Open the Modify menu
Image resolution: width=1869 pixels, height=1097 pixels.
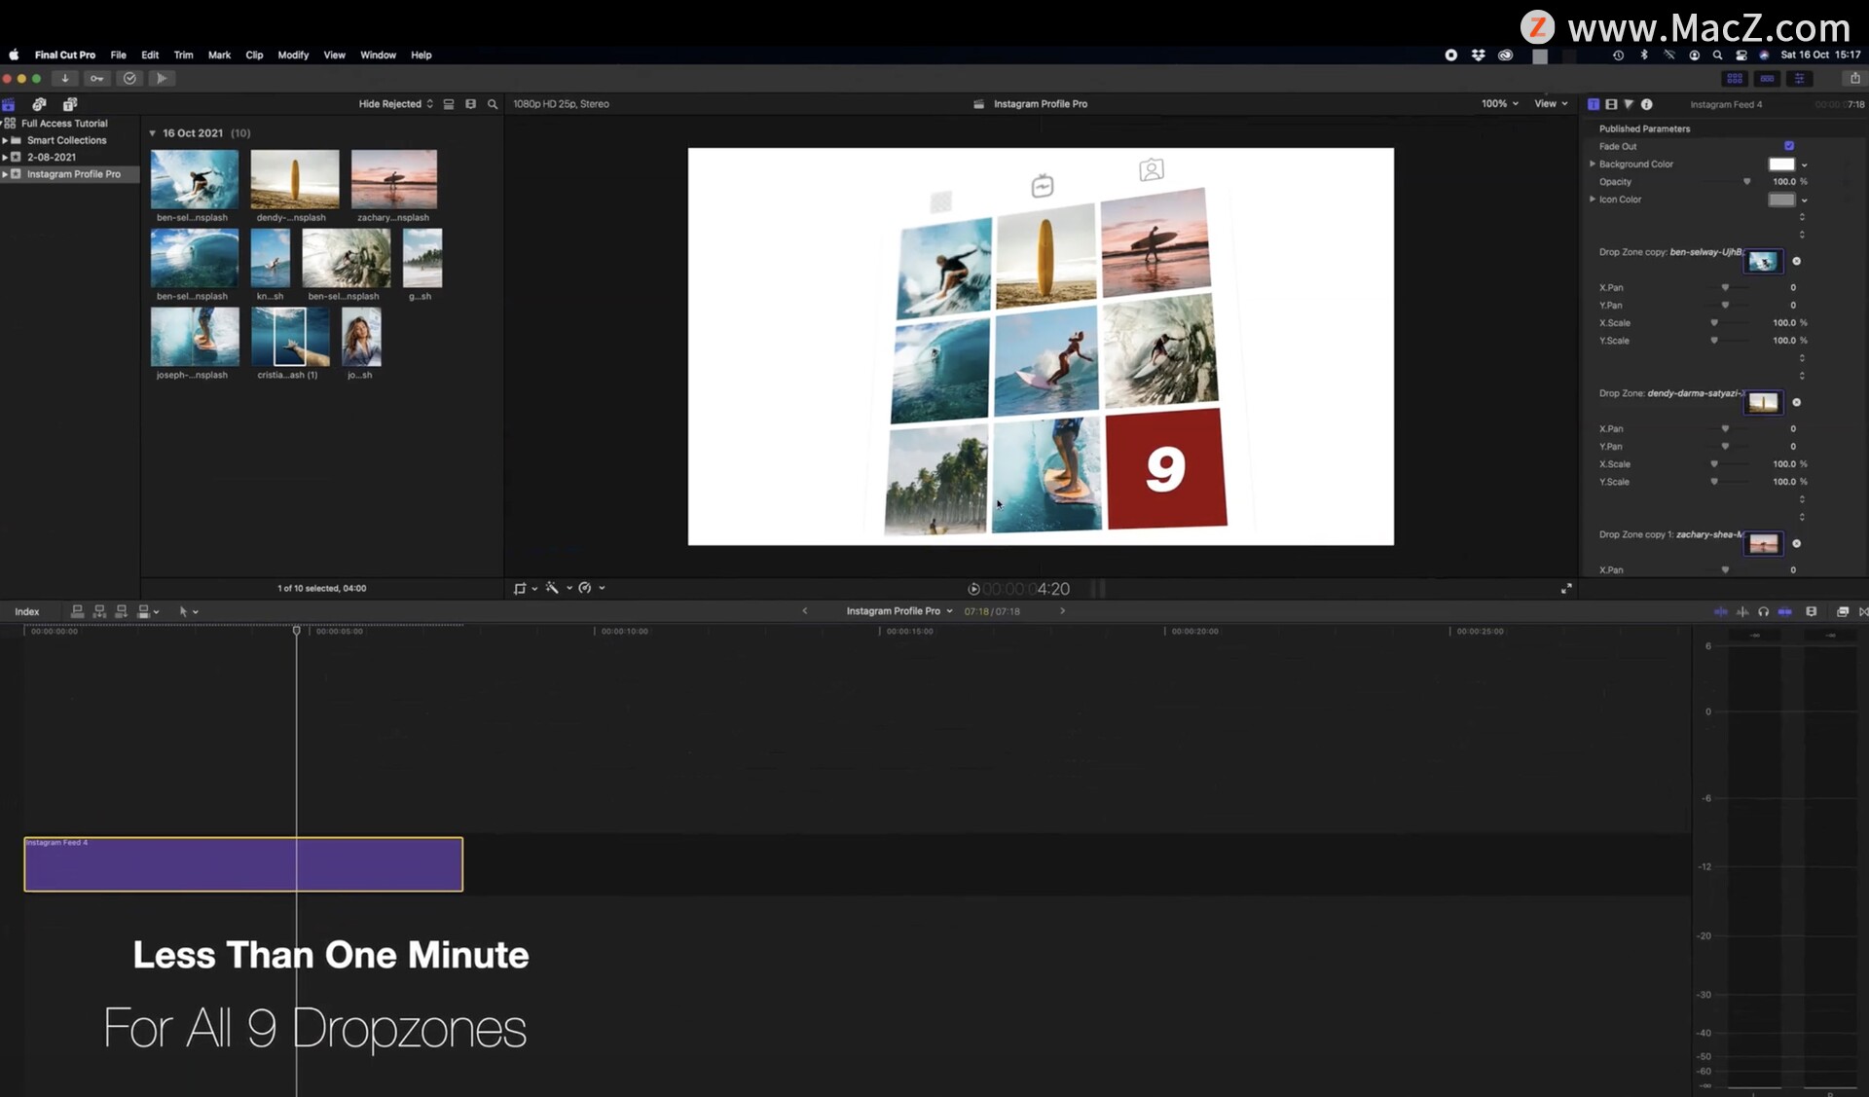[293, 55]
